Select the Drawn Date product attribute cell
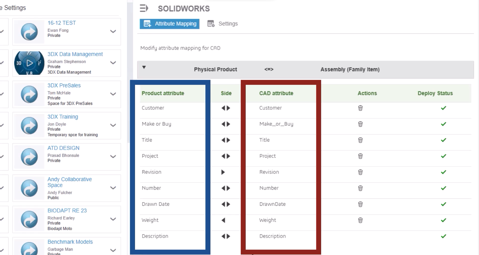The width and height of the screenshot is (479, 255). pos(156,204)
